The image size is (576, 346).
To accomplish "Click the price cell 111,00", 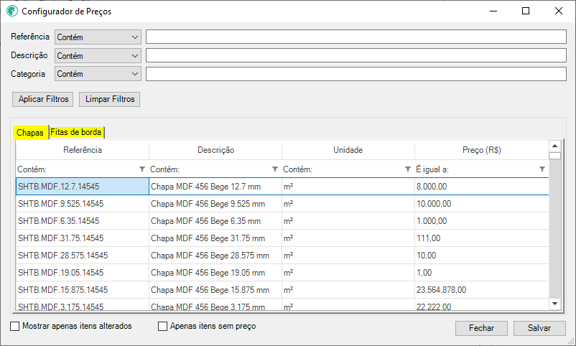I will point(482,238).
